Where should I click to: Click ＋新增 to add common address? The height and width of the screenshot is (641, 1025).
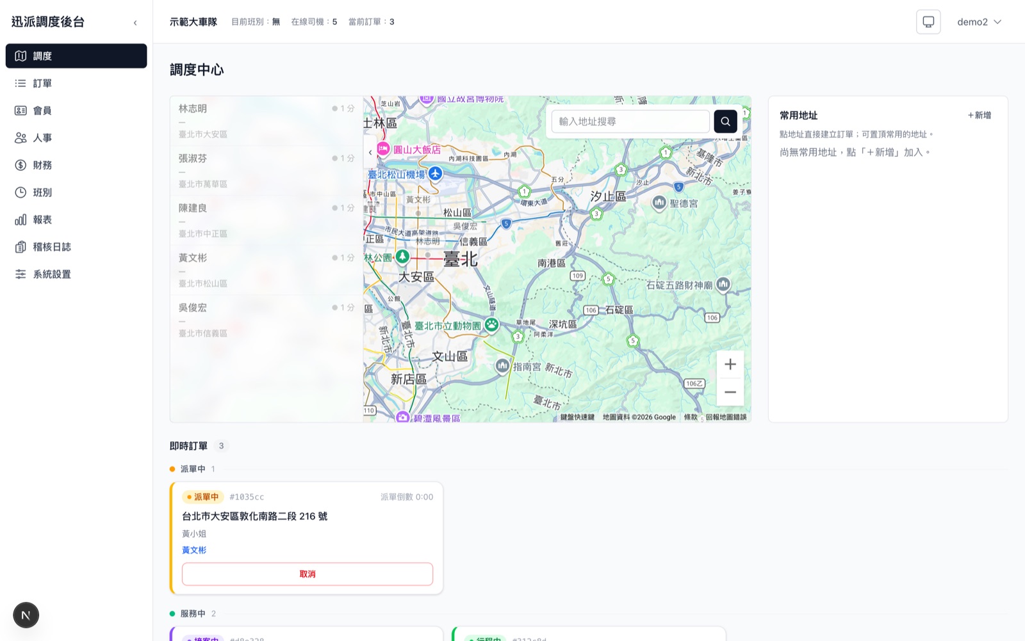980,115
